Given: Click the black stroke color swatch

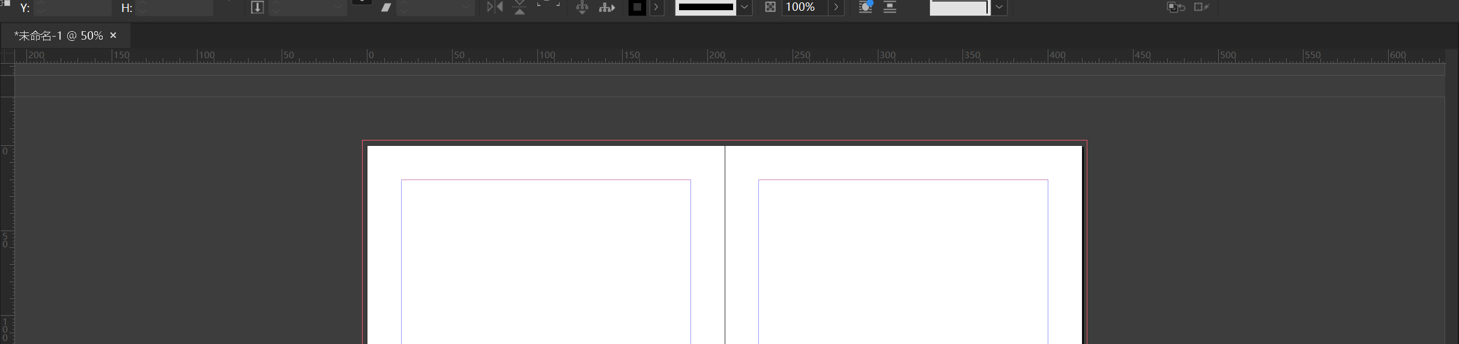Looking at the screenshot, I should [x=637, y=7].
